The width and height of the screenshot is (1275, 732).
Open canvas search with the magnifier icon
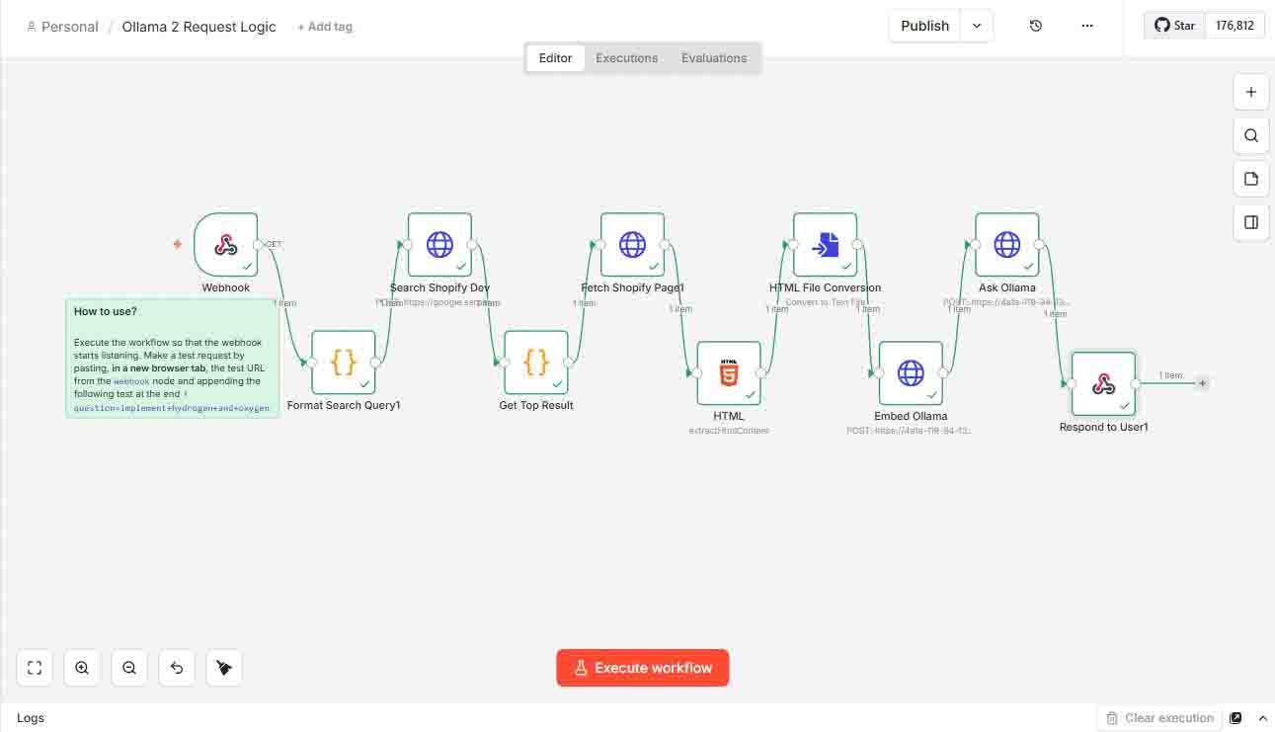click(x=1250, y=135)
